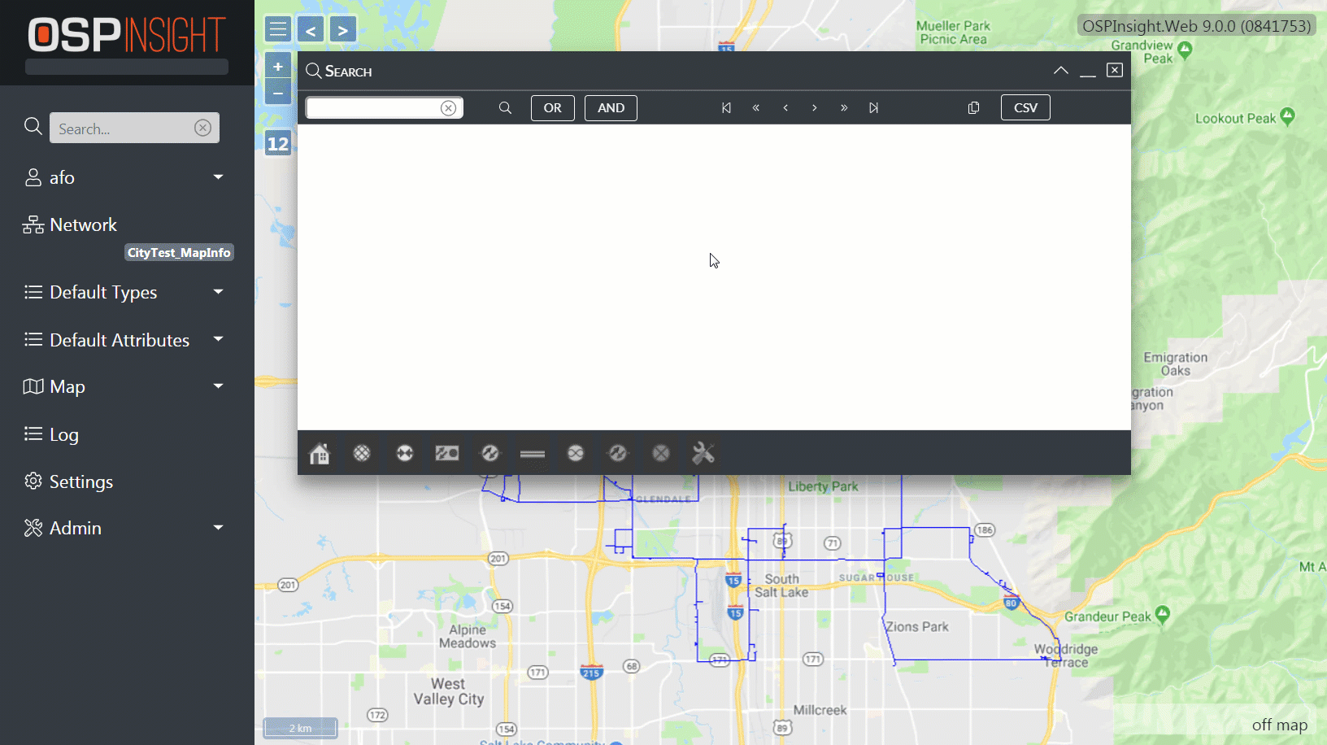This screenshot has width=1327, height=745.
Task: Open the Map section in the sidebar
Action: pyautogui.click(x=68, y=386)
